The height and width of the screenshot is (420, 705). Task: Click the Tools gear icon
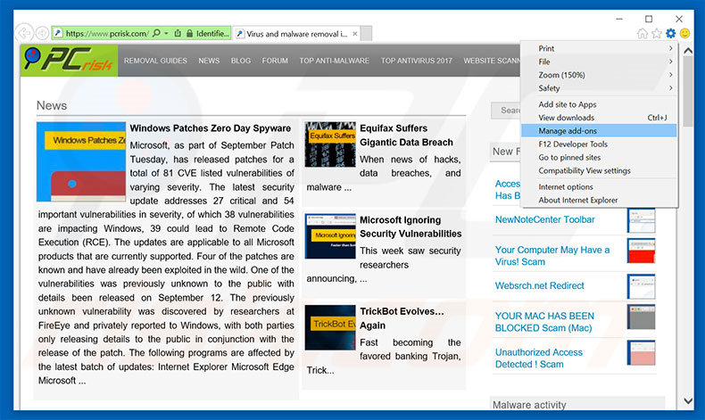click(x=670, y=33)
